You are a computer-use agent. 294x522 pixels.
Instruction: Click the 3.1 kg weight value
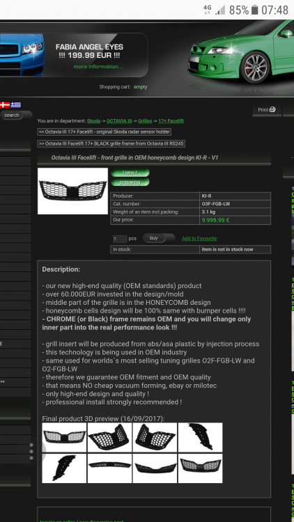[x=208, y=212]
